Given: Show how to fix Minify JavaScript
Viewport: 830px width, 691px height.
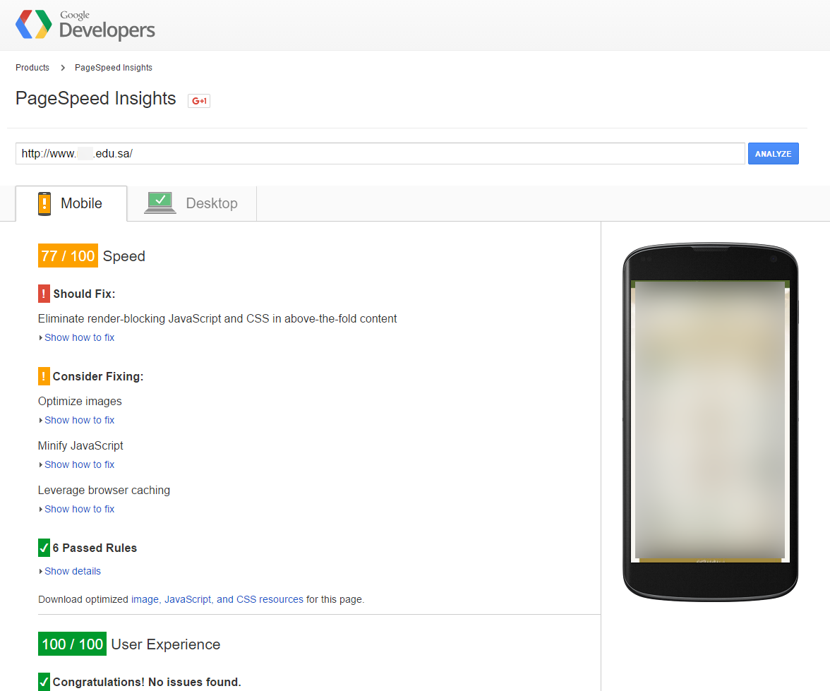Looking at the screenshot, I should point(79,464).
